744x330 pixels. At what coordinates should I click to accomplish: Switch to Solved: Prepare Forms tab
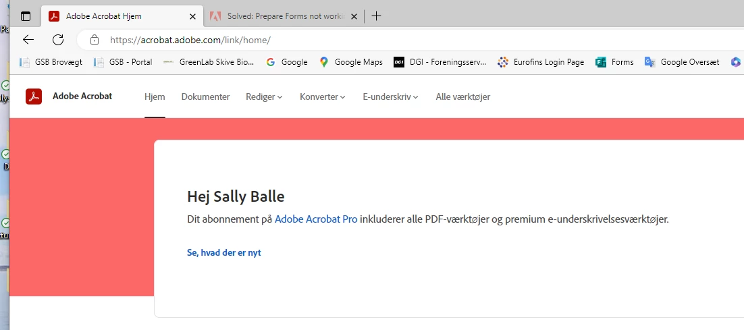[284, 16]
